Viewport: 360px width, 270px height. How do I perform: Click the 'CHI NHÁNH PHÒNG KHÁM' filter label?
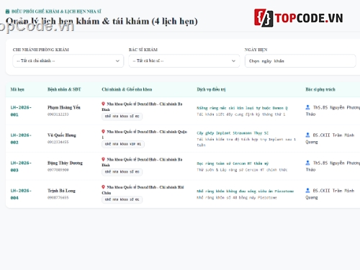[x=41, y=50]
